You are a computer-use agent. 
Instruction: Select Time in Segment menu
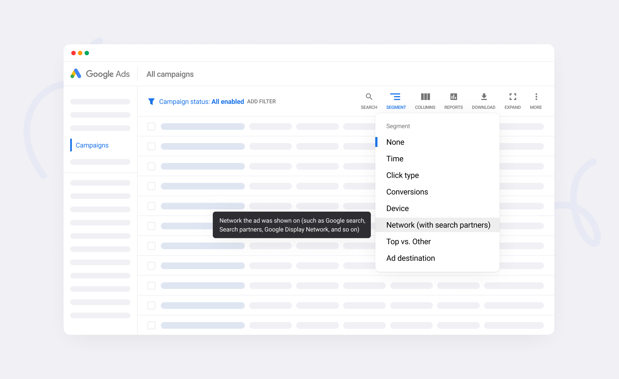click(395, 159)
